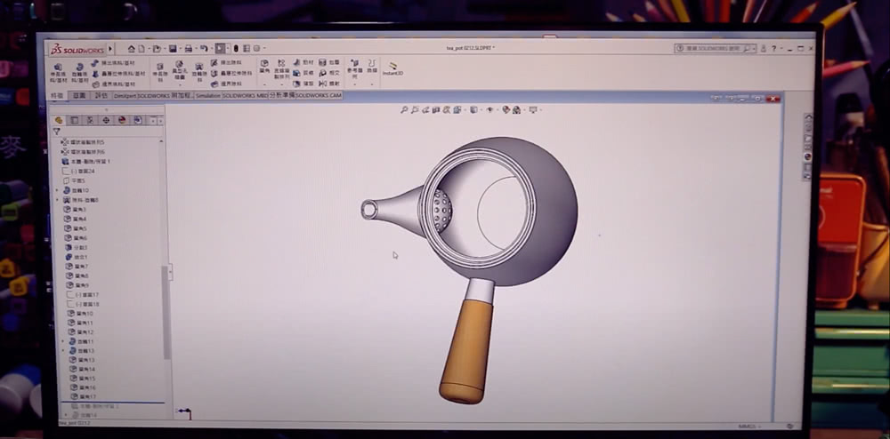Click the Print icon in top toolbar
The width and height of the screenshot is (890, 439).
coord(189,48)
